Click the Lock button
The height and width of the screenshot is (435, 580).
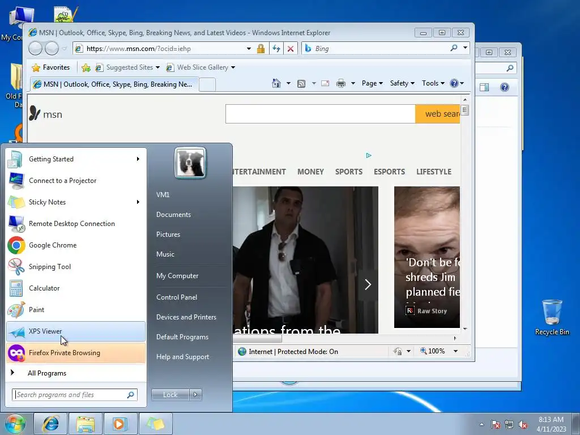click(x=170, y=395)
